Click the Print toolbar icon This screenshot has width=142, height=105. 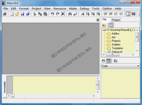pyautogui.click(x=5, y=14)
